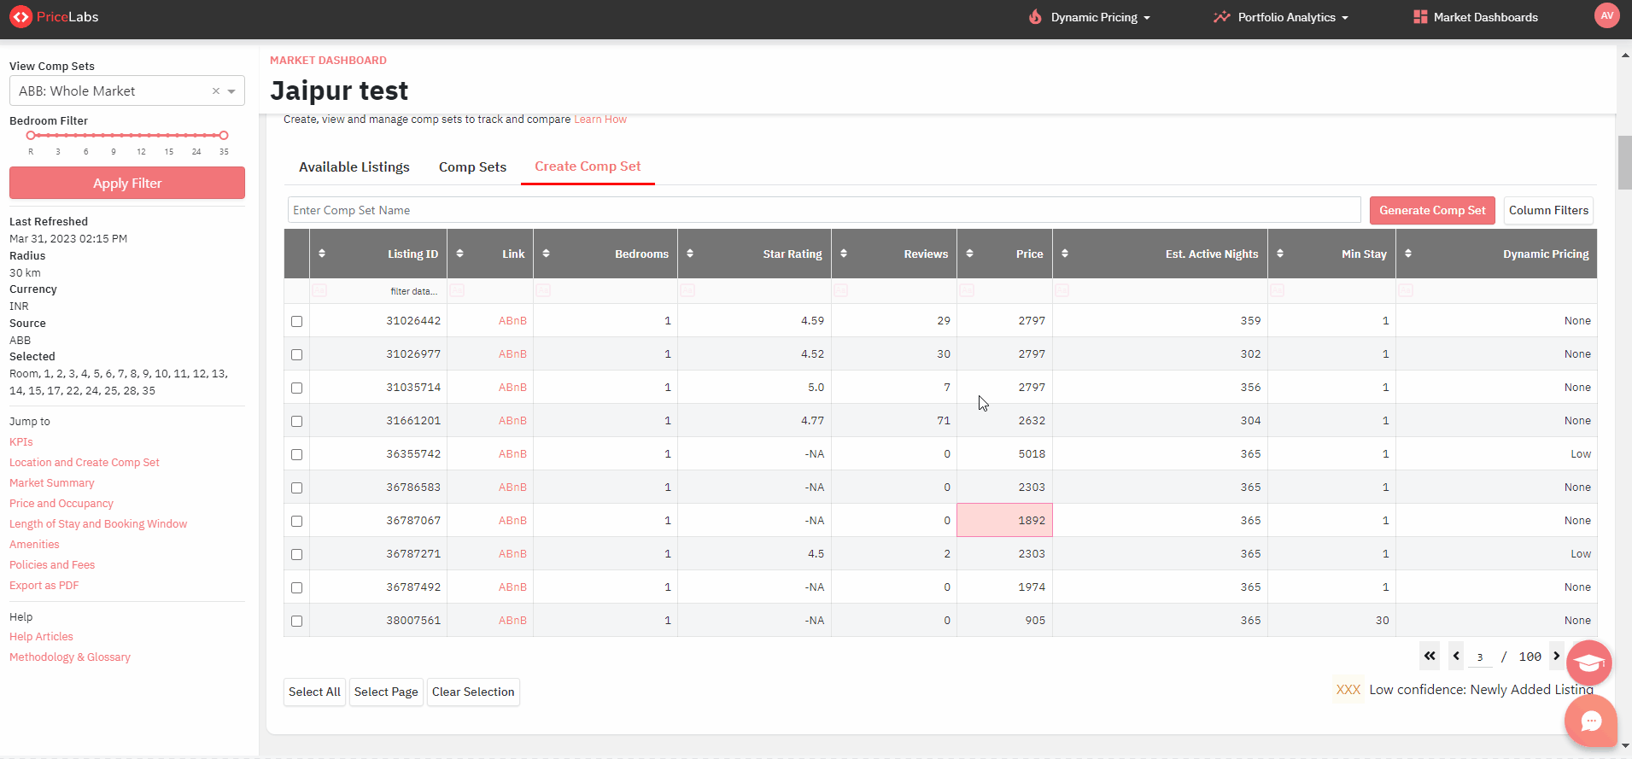Click the Bedroom Filter slider track at 12
Viewport: 1632px width, 759px height.
tap(141, 135)
